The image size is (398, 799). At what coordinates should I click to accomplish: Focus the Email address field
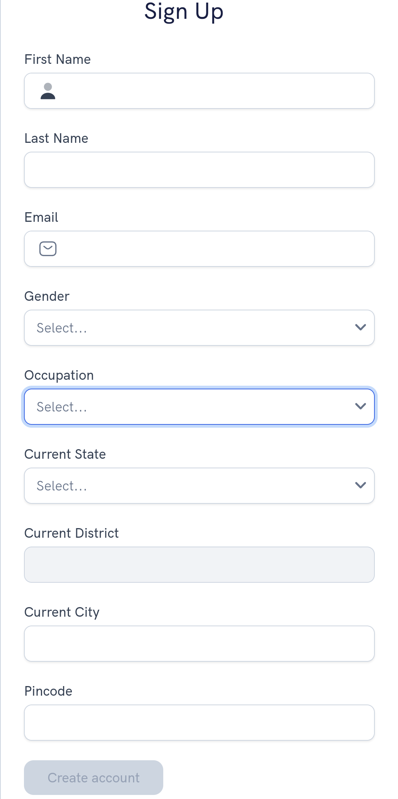pyautogui.click(x=214, y=249)
